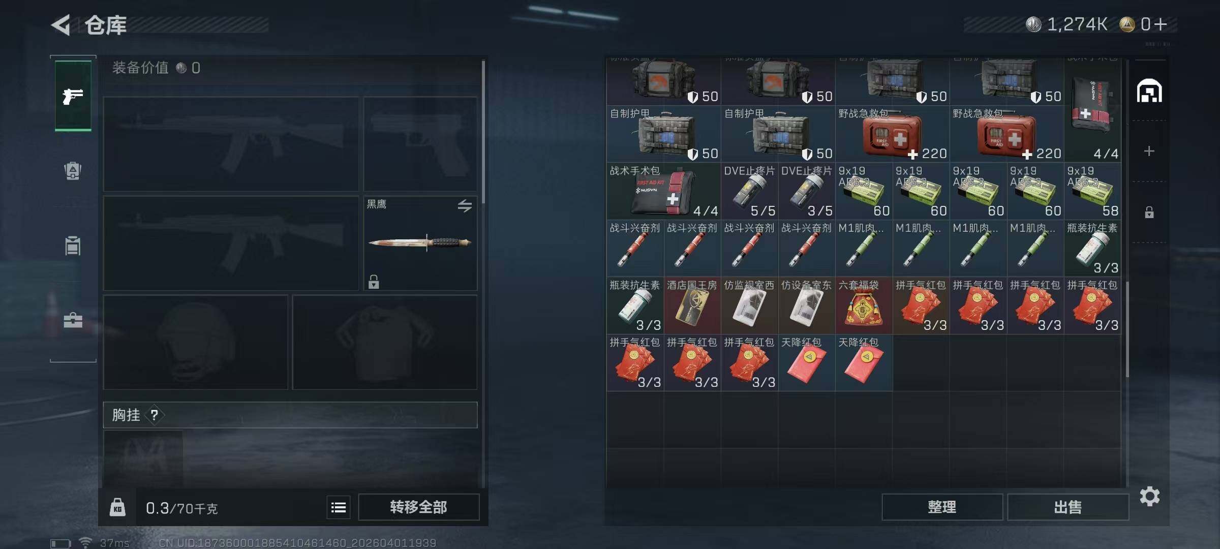Swap the 黑鹰 knife using arrows icon
This screenshot has width=1220, height=549.
[465, 206]
